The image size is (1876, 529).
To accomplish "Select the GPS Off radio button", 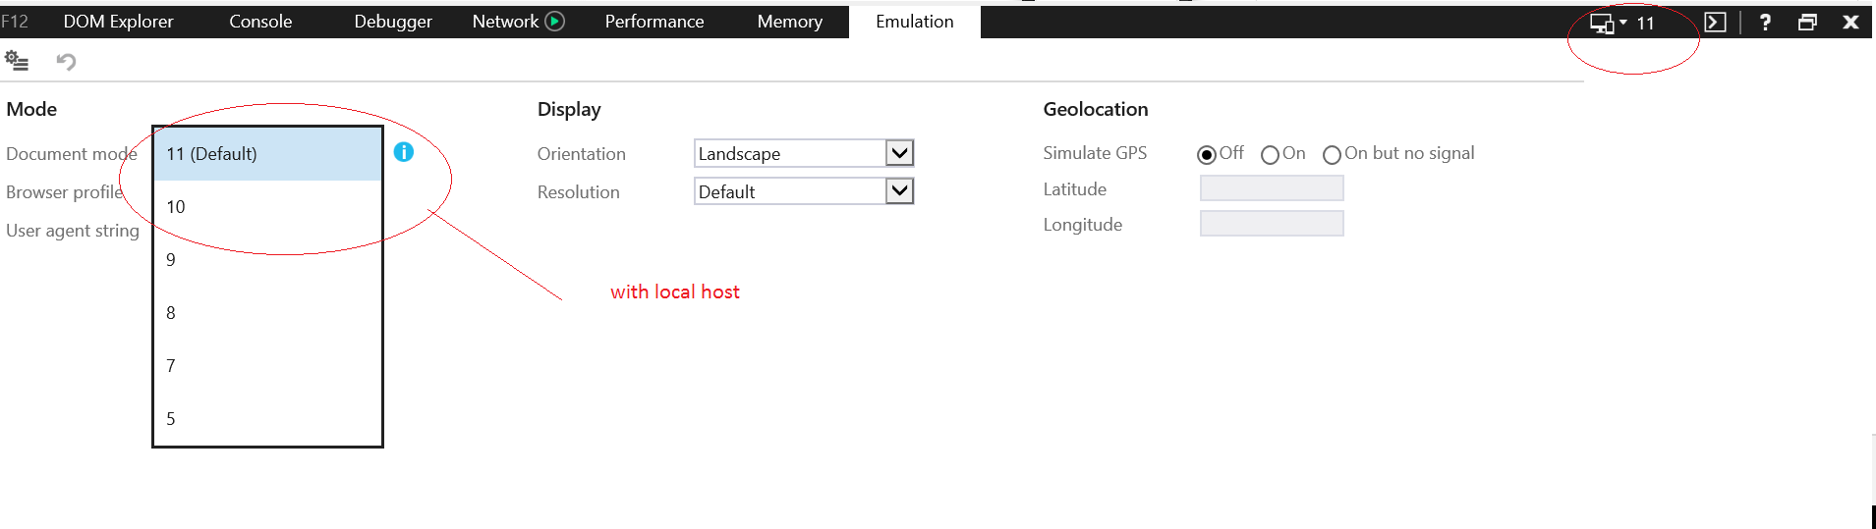I will pos(1207,154).
